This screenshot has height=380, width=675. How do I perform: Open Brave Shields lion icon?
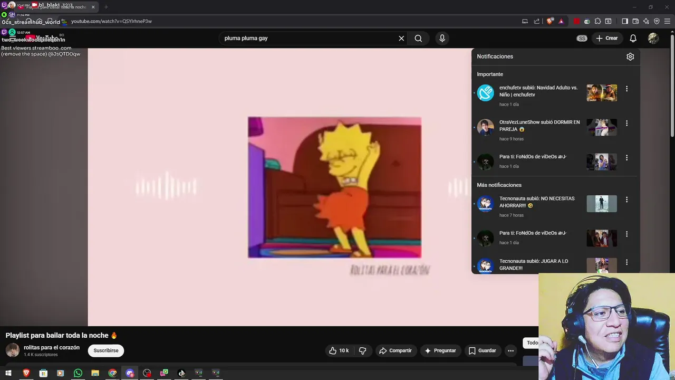click(550, 21)
